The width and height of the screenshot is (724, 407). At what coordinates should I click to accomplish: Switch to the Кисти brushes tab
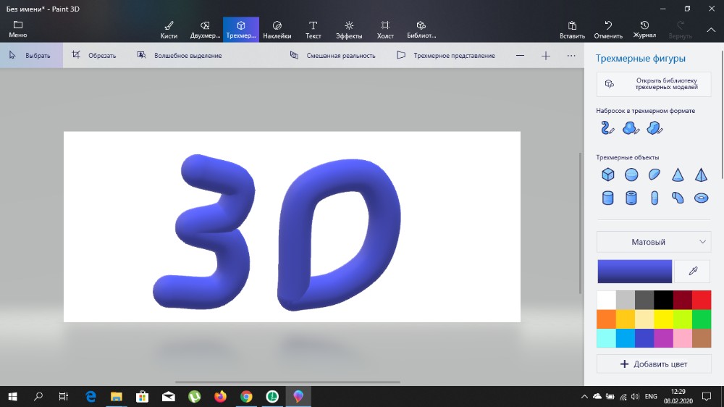[x=169, y=30]
